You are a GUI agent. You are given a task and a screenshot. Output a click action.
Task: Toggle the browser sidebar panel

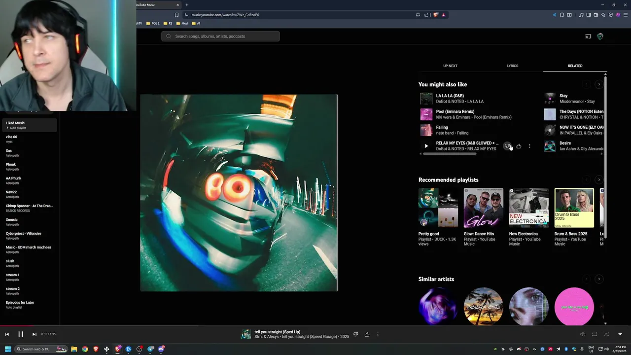(588, 15)
